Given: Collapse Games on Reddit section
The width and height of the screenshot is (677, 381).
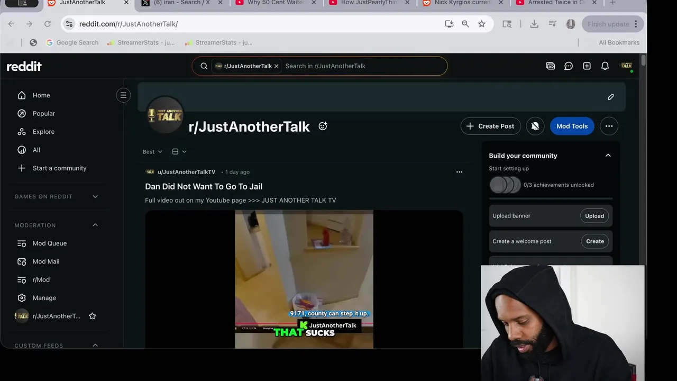Looking at the screenshot, I should click(95, 196).
